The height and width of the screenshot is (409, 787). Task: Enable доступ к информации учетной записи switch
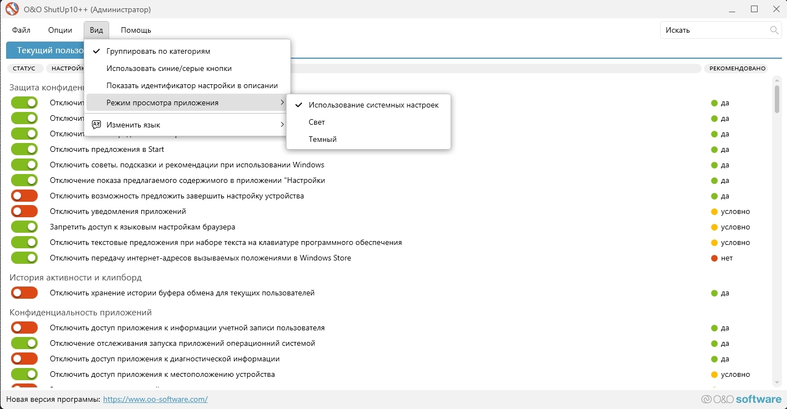[x=24, y=328]
